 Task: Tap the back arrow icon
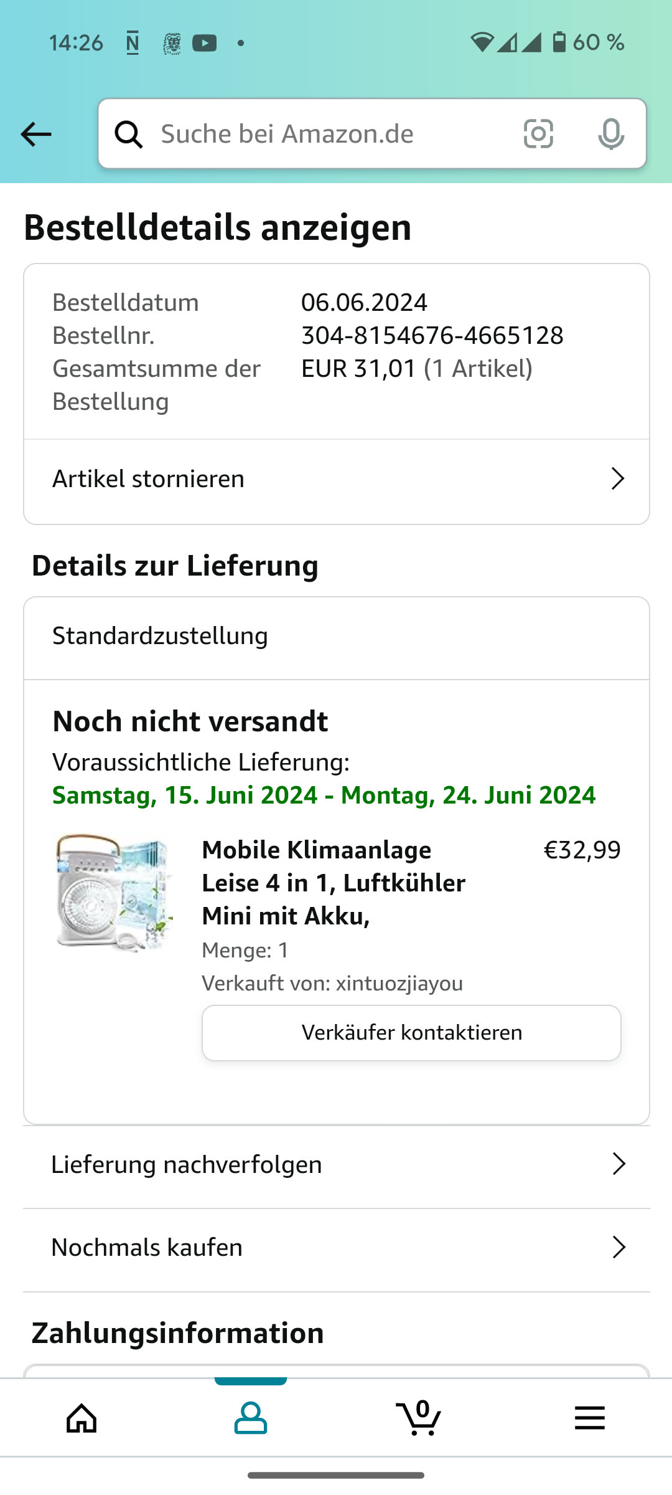[x=36, y=134]
